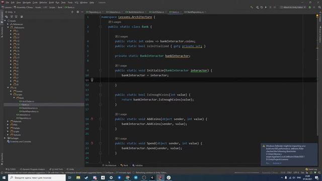Place cursor on empty line 11 in editor
The width and height of the screenshot is (322, 181).
201,80
